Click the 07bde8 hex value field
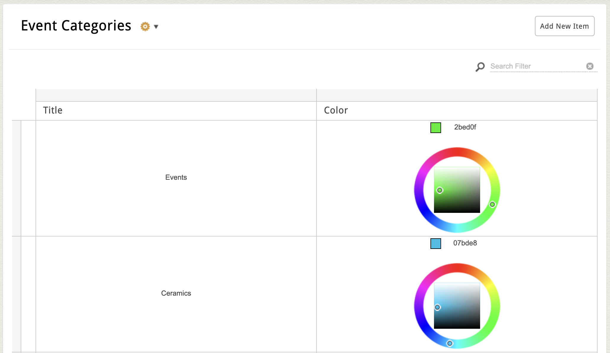The image size is (610, 353). click(x=465, y=243)
